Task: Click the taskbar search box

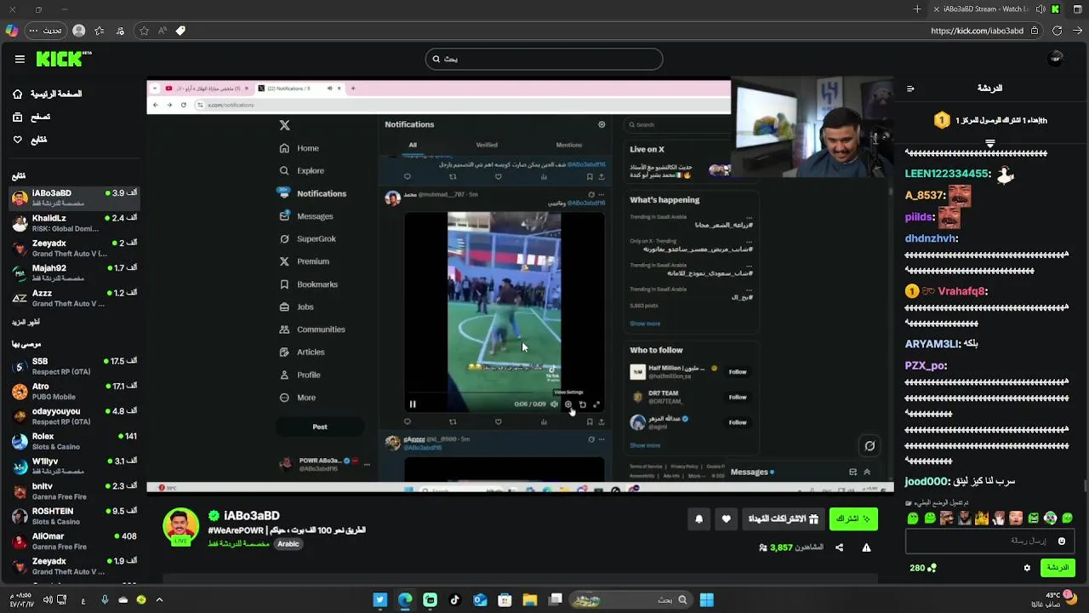Action: [630, 600]
